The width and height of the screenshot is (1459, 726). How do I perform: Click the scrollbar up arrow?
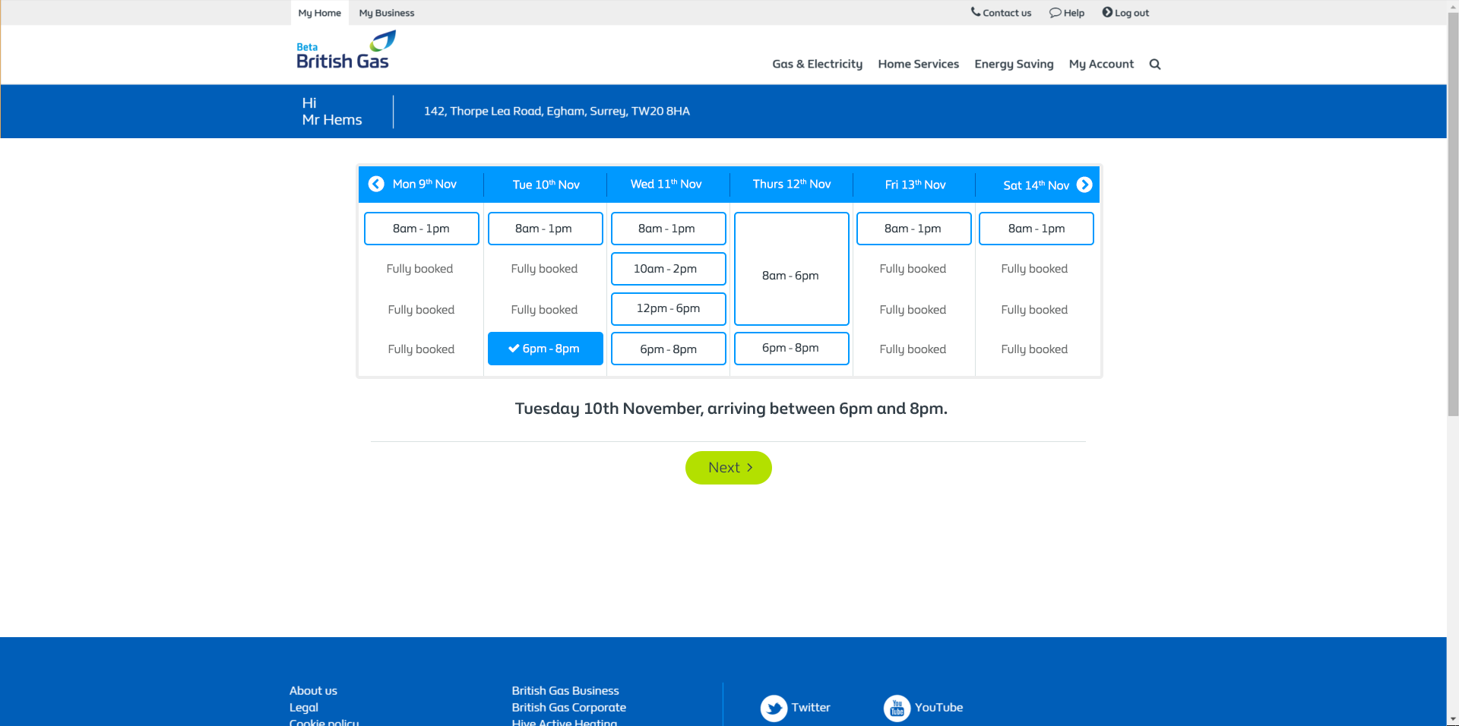(1453, 5)
